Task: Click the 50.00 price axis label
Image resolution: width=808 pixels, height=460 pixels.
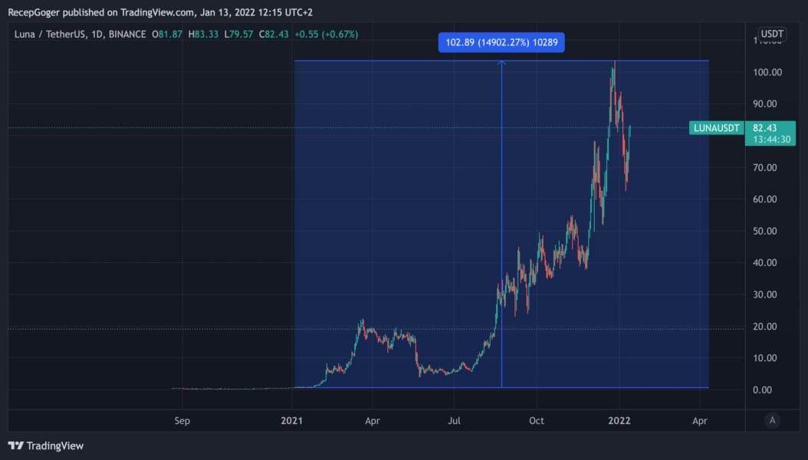Action: click(x=765, y=232)
